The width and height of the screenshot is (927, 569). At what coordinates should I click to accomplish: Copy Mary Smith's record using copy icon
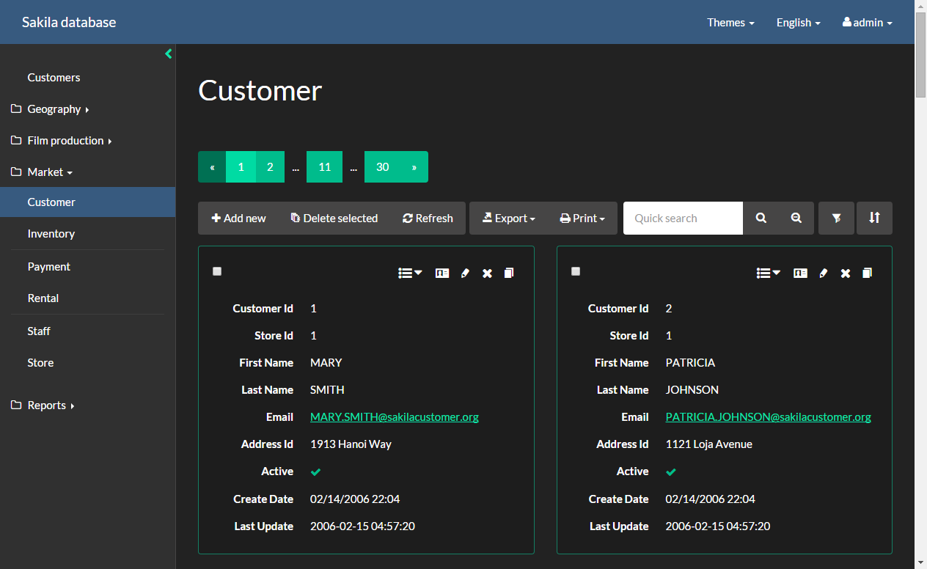pos(509,274)
